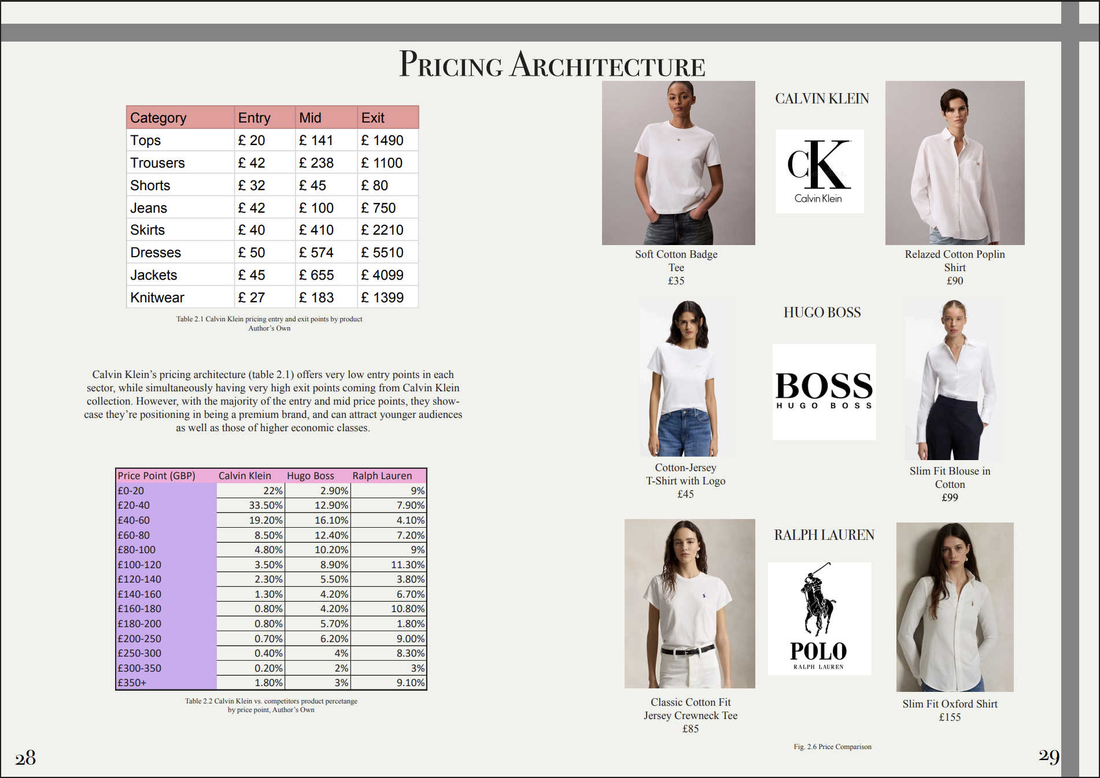Click the Table 2.1 caption text
The height and width of the screenshot is (778, 1100).
point(270,324)
